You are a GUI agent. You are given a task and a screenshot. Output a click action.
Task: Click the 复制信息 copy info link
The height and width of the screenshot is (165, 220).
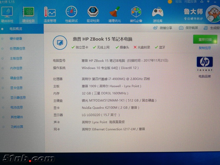205,48
